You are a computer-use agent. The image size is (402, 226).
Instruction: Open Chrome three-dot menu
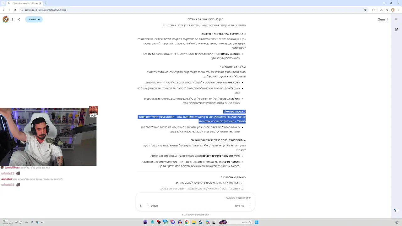[399, 10]
